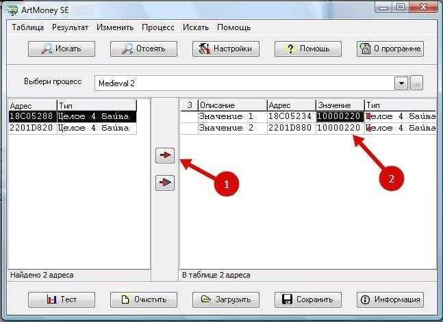Select found address 2201D820 row
The width and height of the screenshot is (443, 322).
(x=73, y=128)
